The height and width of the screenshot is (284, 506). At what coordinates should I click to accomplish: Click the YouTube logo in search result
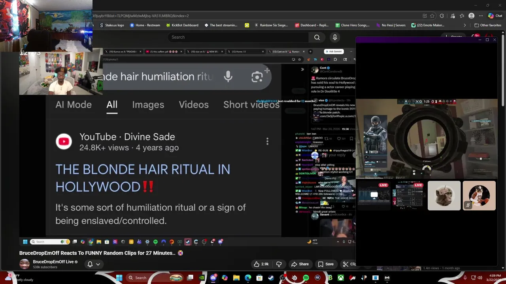(x=64, y=142)
